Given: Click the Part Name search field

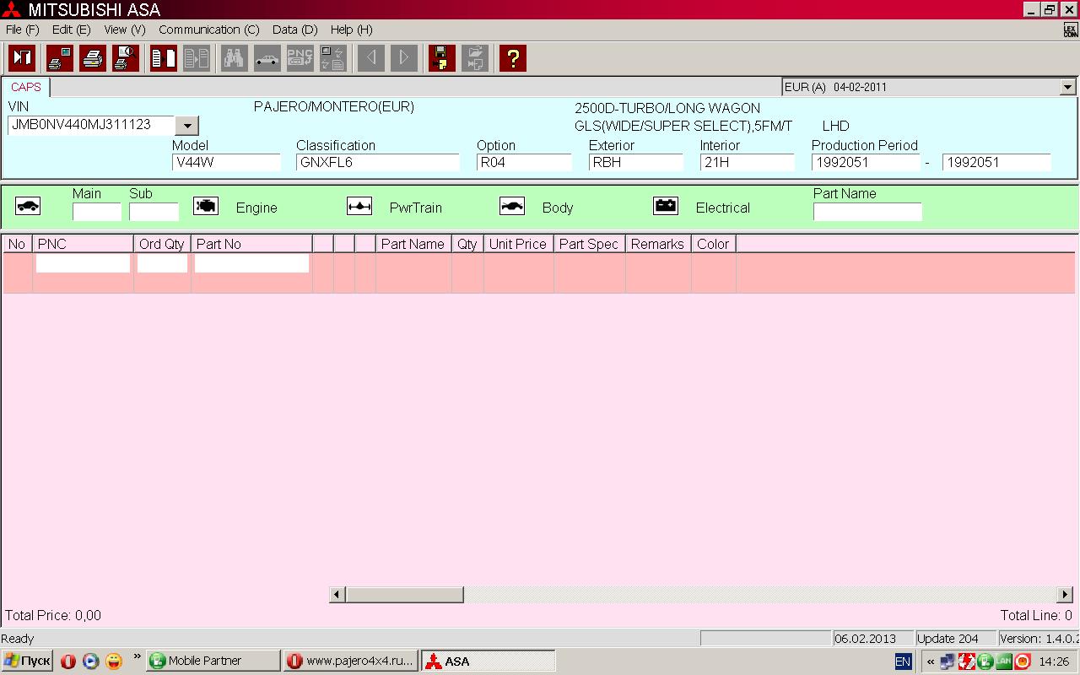Looking at the screenshot, I should (867, 212).
